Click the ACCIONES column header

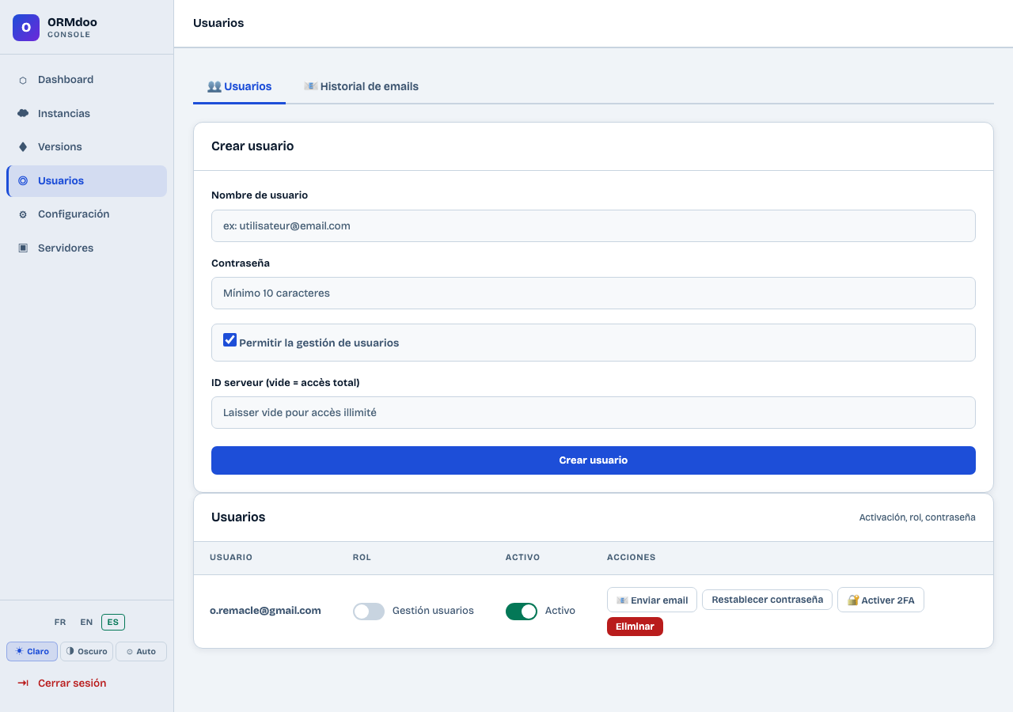[x=631, y=557]
